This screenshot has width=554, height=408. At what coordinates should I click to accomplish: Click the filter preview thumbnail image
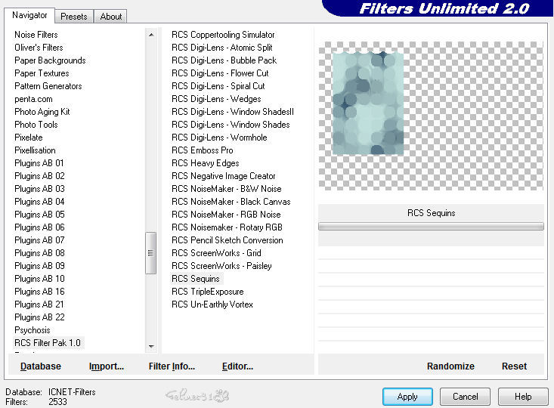coord(368,104)
